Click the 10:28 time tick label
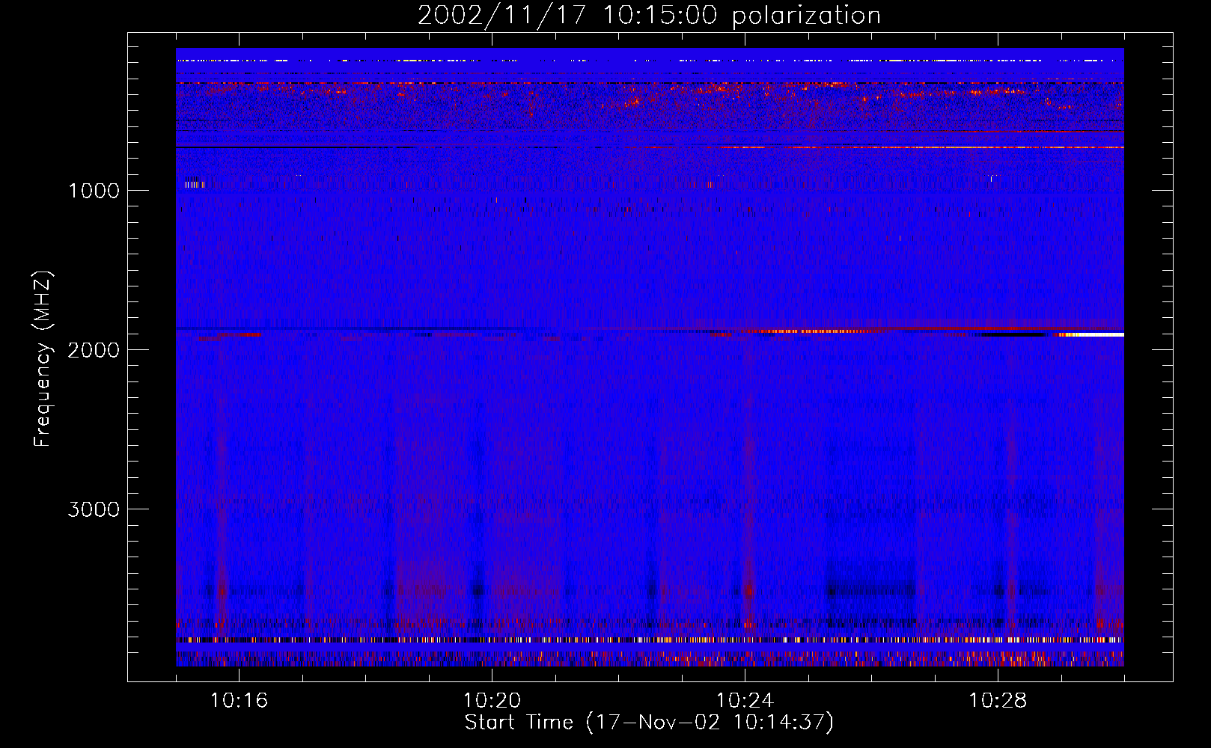Image resolution: width=1211 pixels, height=748 pixels. [x=998, y=701]
